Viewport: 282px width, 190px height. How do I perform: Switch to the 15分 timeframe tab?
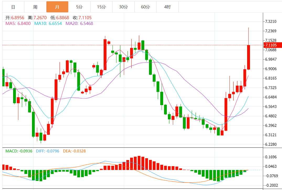(101, 7)
